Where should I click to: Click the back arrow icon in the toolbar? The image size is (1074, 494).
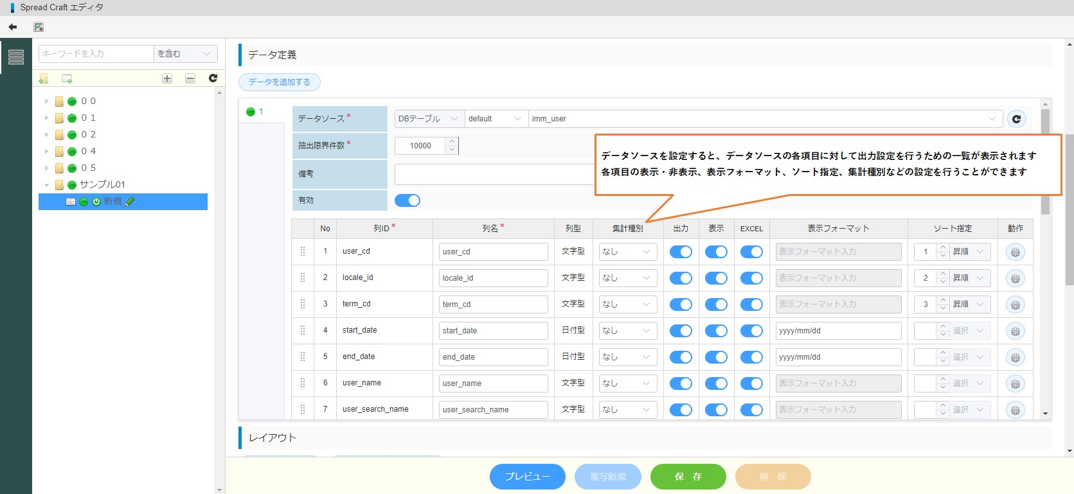[13, 27]
